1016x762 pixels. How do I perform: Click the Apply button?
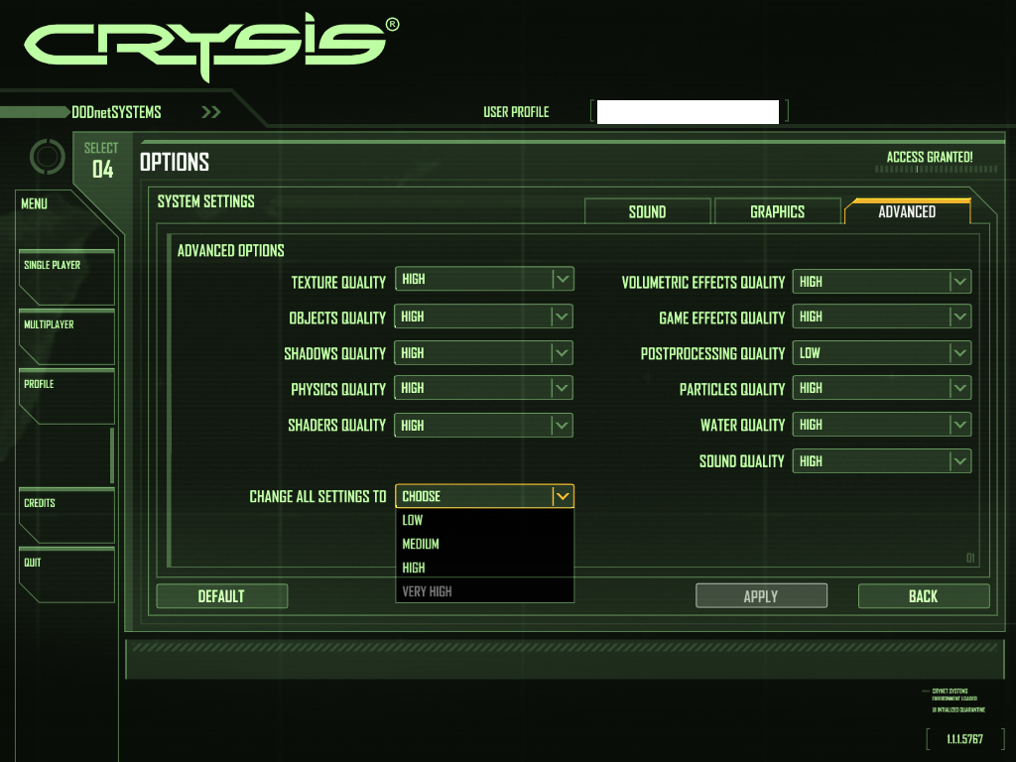tap(761, 596)
